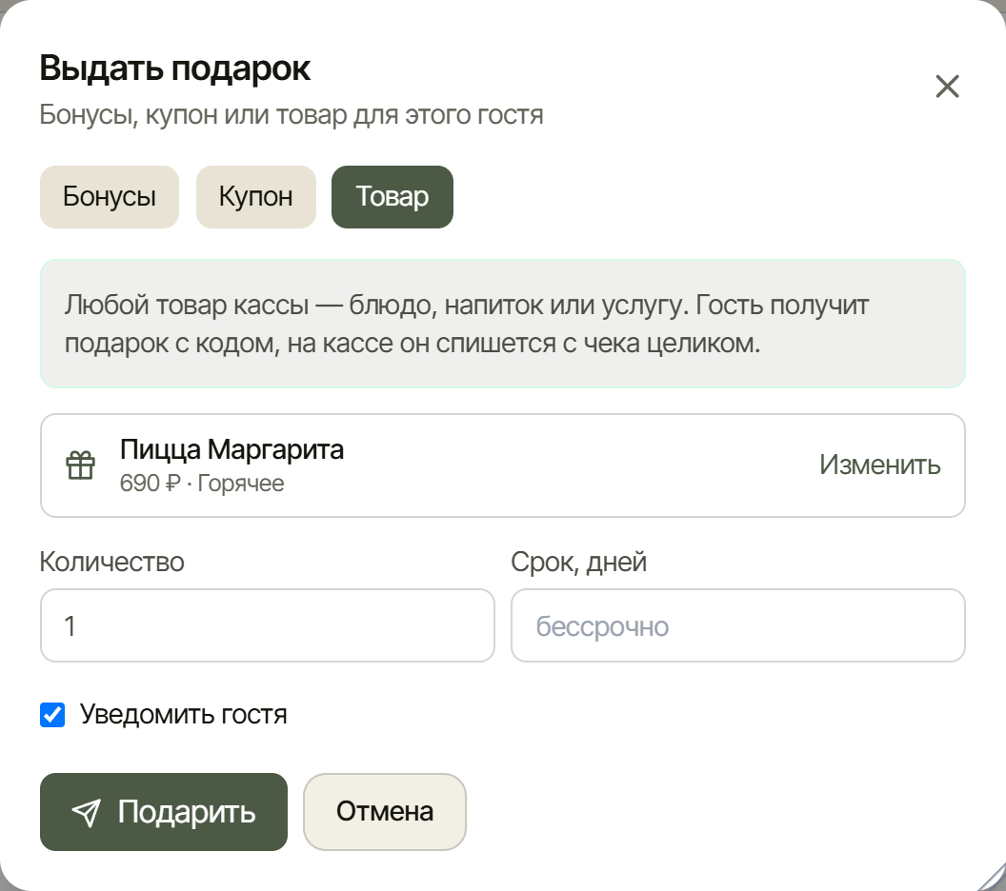Click the Пицца Маргарита product name
The height and width of the screenshot is (891, 1006).
(231, 450)
